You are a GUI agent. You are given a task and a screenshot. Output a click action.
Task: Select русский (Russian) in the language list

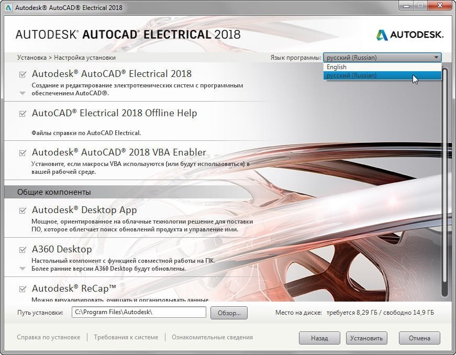point(382,75)
